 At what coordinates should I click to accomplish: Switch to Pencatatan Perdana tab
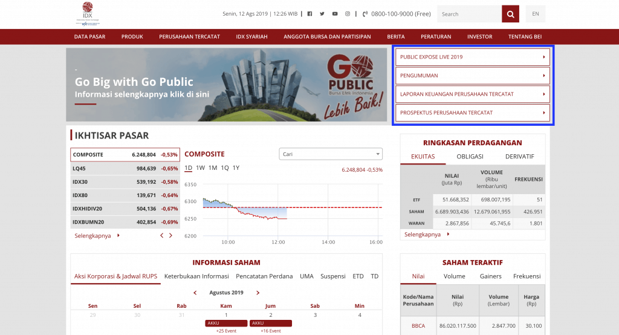[x=264, y=276]
